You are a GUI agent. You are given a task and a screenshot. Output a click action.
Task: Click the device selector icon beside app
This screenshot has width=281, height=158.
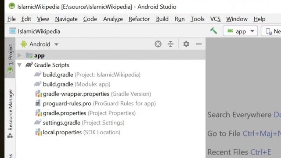point(269,31)
